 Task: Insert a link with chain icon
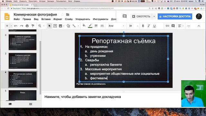[x=167, y=26]
